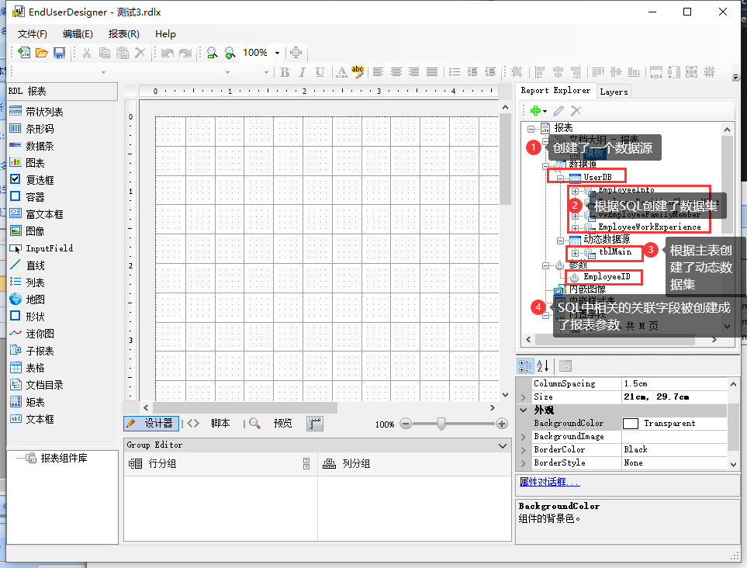Click the Delete X icon in main toolbar
This screenshot has height=568, width=747.
[x=140, y=53]
